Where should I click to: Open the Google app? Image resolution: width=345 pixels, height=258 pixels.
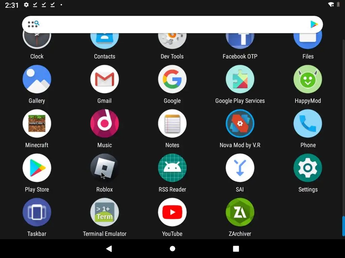tap(172, 79)
